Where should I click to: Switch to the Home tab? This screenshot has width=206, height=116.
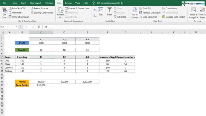pyautogui.click(x=14, y=3)
